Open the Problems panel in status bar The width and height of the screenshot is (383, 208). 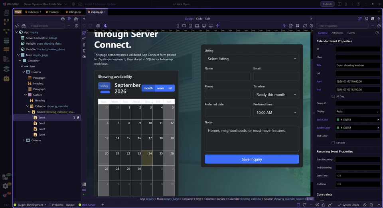click(x=56, y=205)
